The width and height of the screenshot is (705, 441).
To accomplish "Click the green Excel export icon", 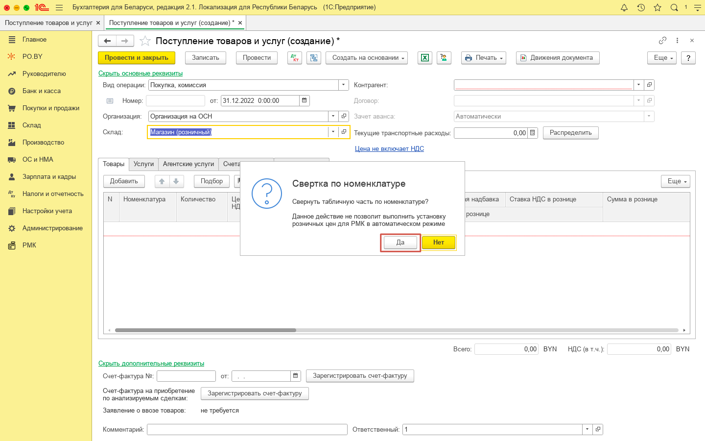I will [x=424, y=58].
